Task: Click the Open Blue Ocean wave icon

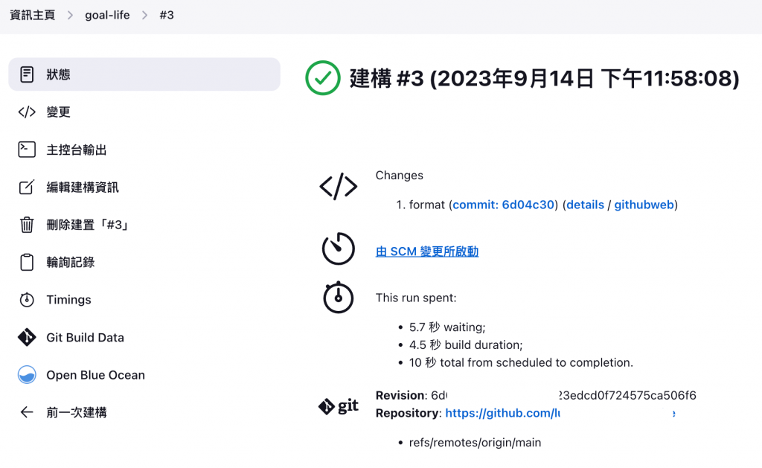Action: pyautogui.click(x=27, y=375)
